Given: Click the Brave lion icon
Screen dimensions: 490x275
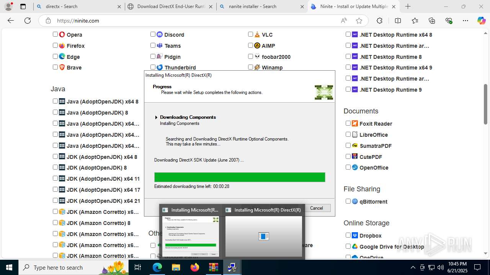Looking at the screenshot, I should 62,67.
